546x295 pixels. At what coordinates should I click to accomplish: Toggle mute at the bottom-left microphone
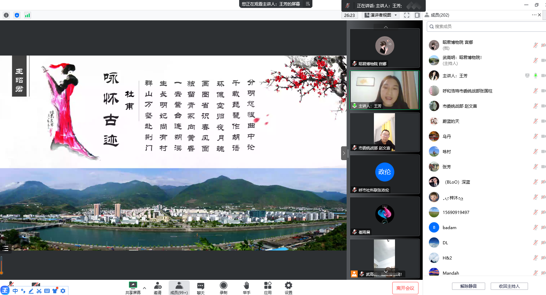pos(11,284)
